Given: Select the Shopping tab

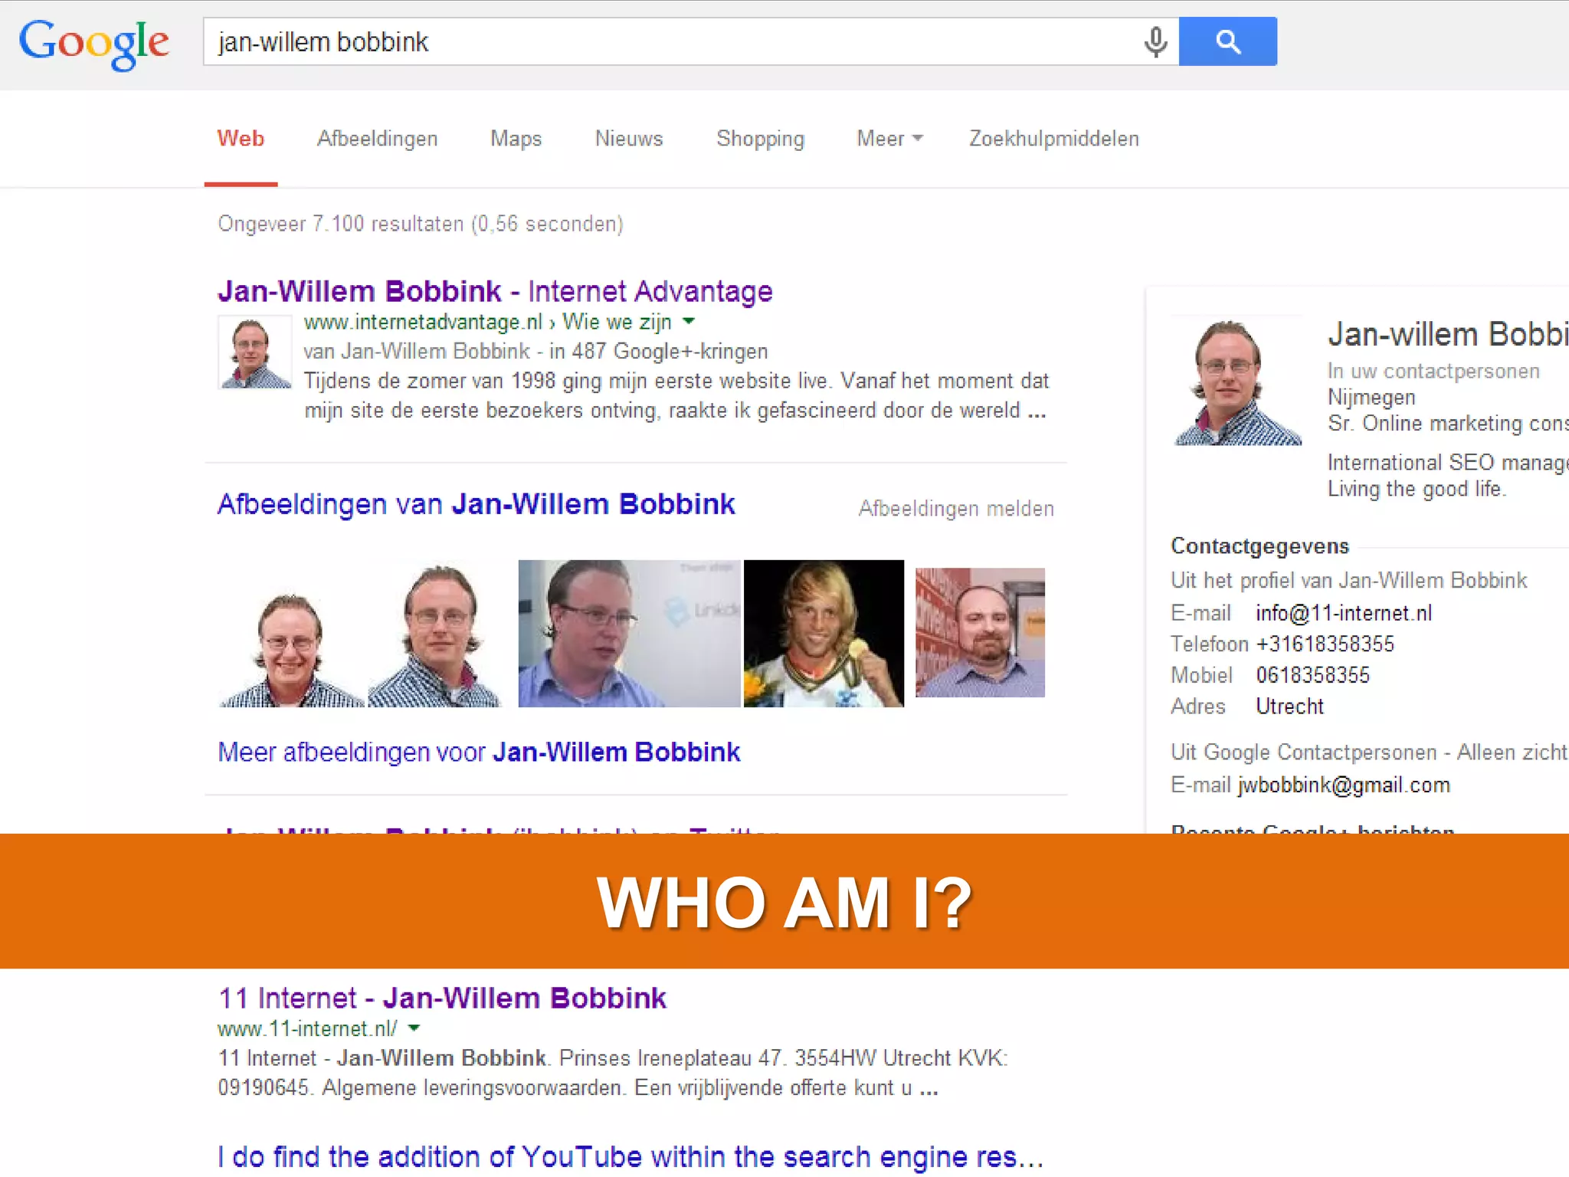Looking at the screenshot, I should click(760, 139).
